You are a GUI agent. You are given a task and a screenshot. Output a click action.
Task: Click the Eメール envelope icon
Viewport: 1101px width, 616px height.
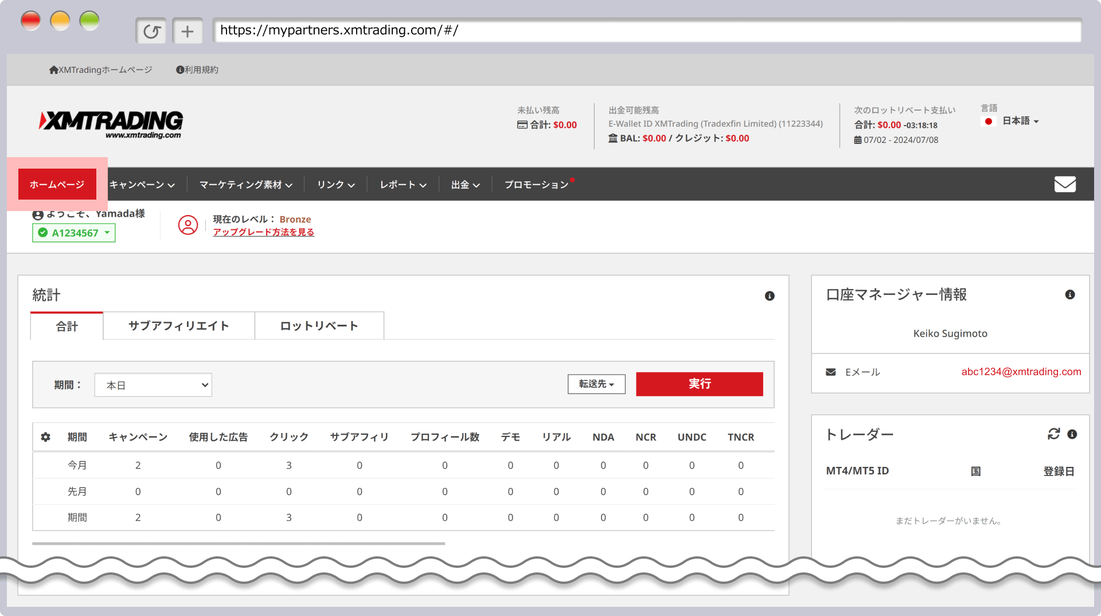coord(830,372)
